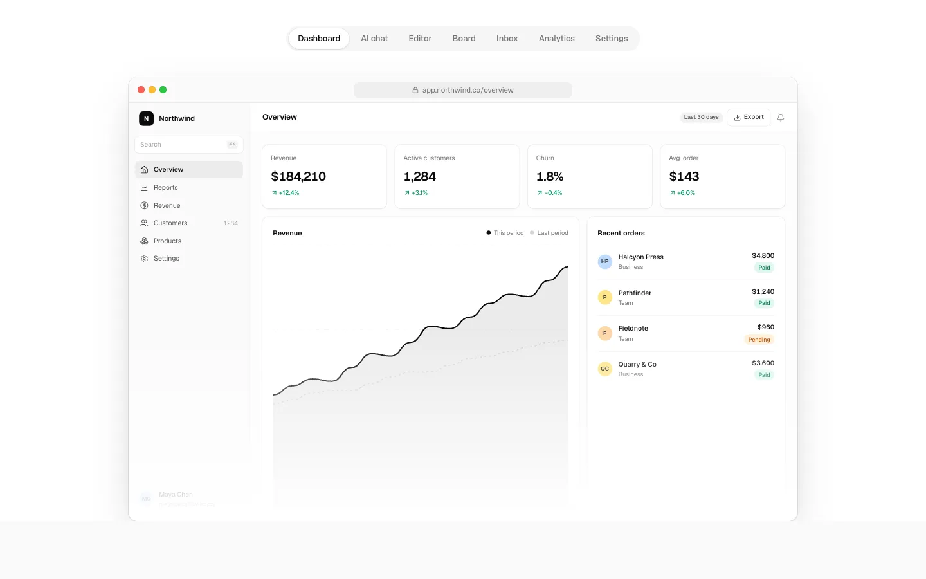926x579 pixels.
Task: Click the Revenue card trend arrow icon
Action: (x=274, y=193)
